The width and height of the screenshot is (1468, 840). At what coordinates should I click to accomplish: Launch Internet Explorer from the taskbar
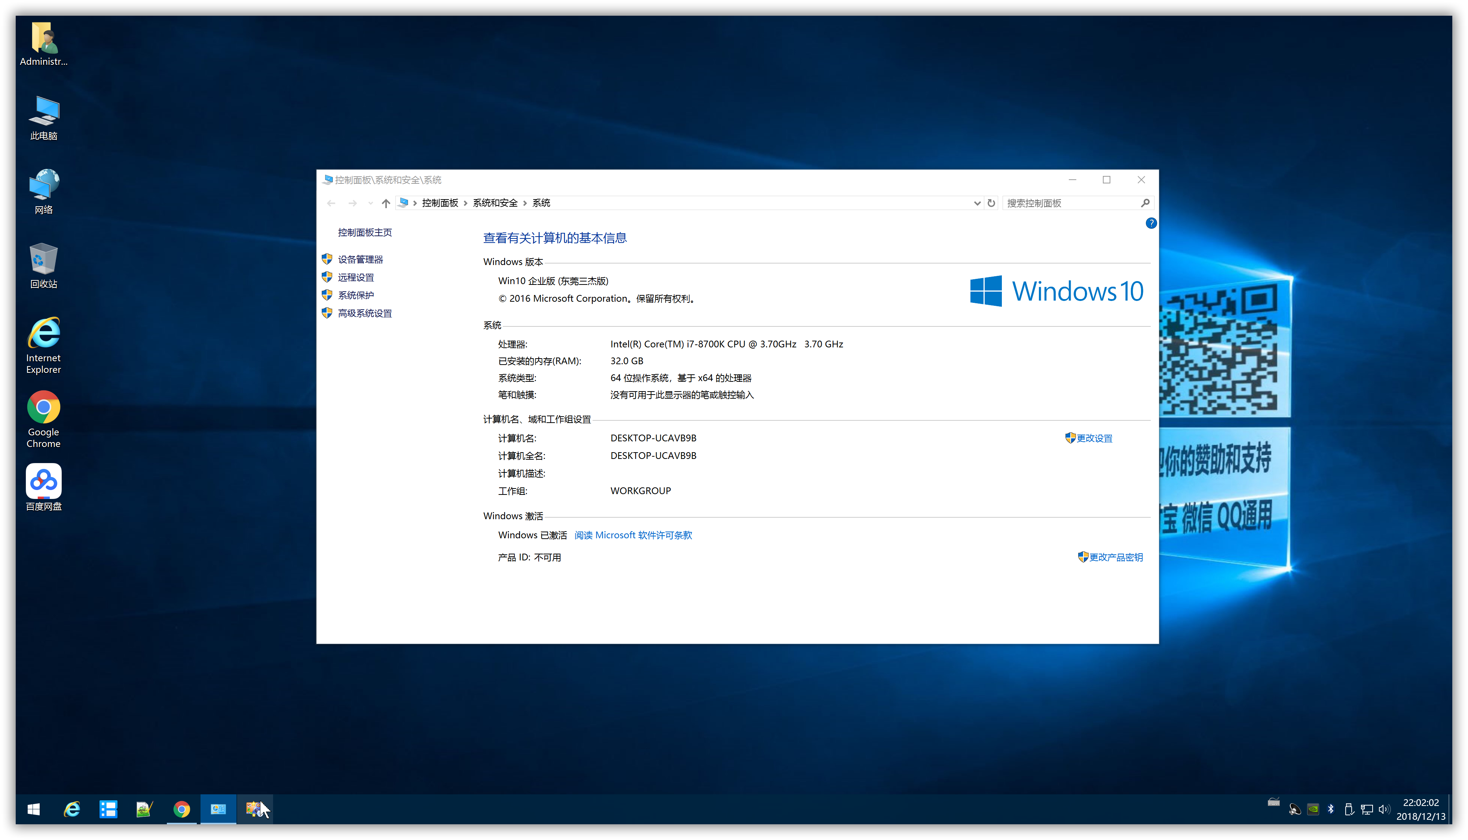pyautogui.click(x=71, y=809)
